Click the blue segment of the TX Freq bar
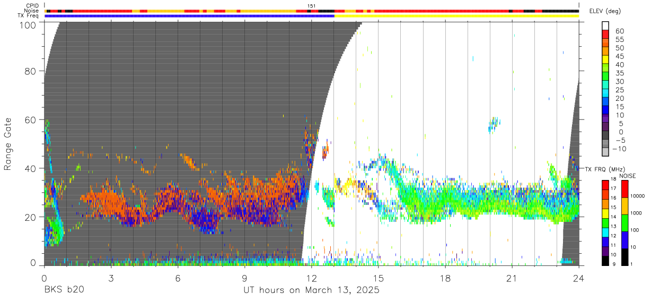The width and height of the screenshot is (651, 301). (189, 16)
